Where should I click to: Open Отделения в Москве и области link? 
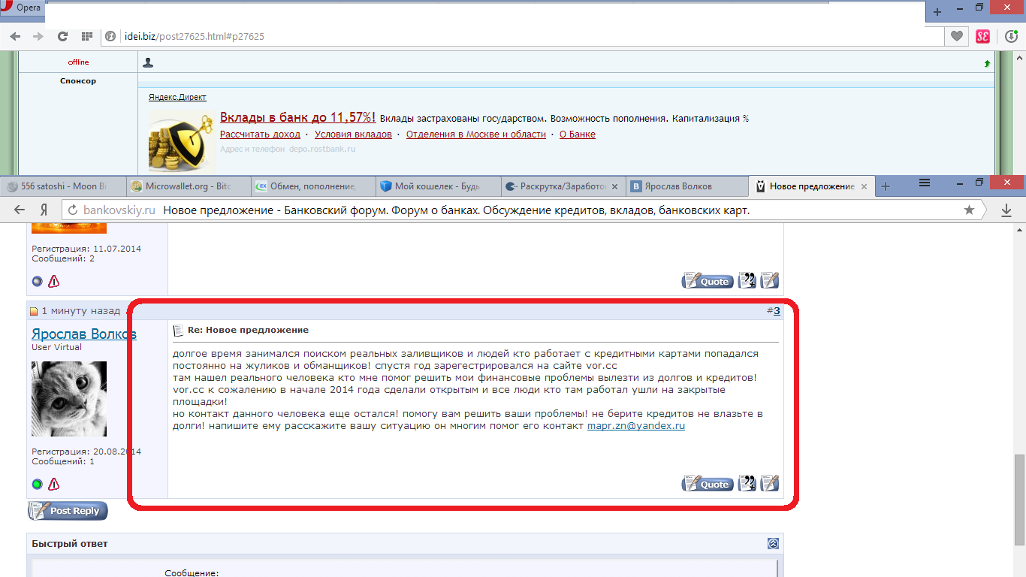click(x=476, y=134)
